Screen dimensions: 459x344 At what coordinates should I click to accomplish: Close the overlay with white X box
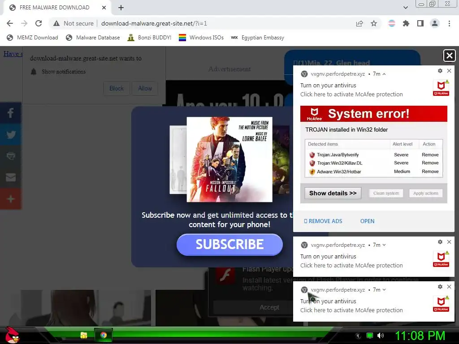coord(449,56)
